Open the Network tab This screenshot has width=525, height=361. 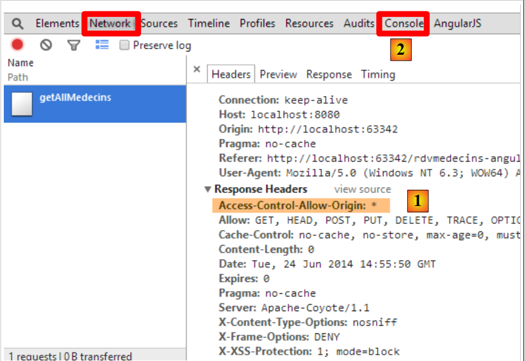pos(111,24)
